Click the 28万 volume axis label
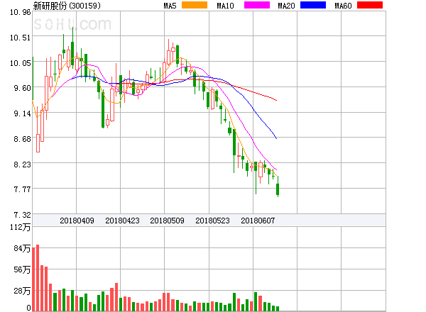This screenshot has height=312, width=426. [x=22, y=291]
